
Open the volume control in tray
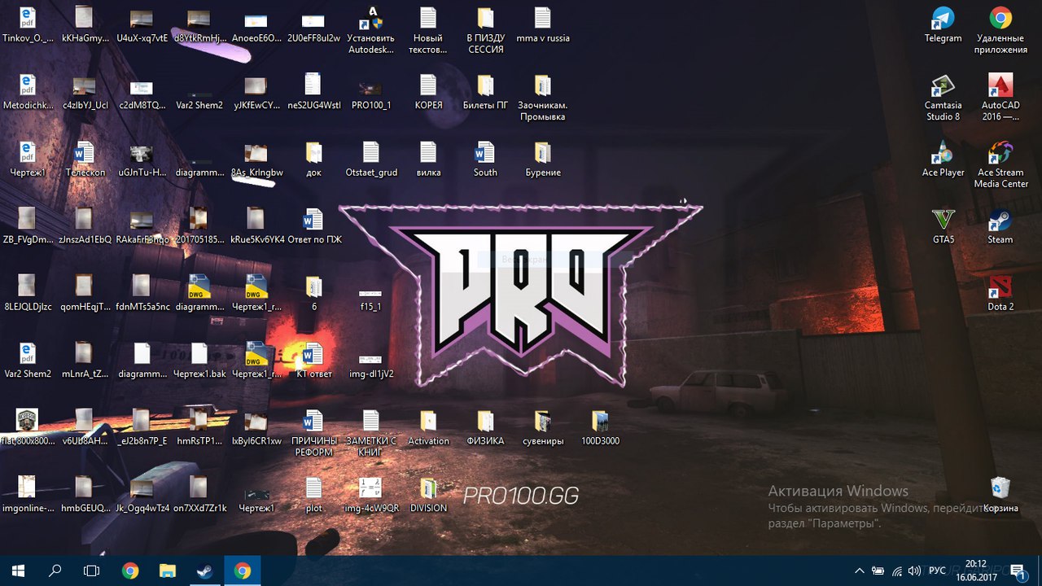(x=915, y=571)
